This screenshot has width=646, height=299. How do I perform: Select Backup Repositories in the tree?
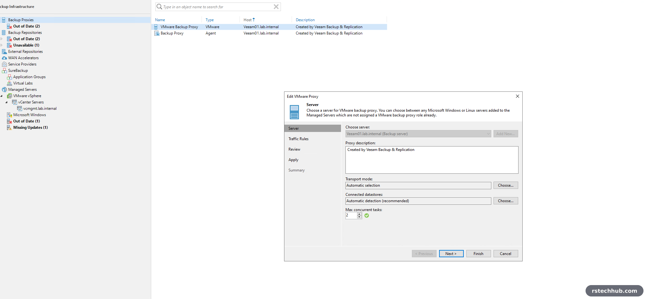click(25, 33)
